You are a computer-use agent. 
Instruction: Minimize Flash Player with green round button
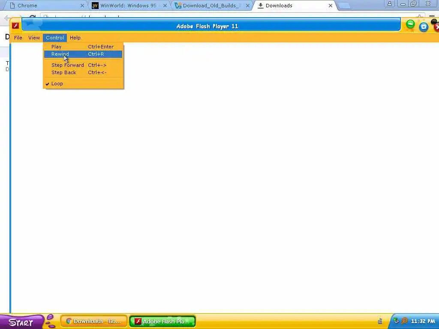pos(410,24)
